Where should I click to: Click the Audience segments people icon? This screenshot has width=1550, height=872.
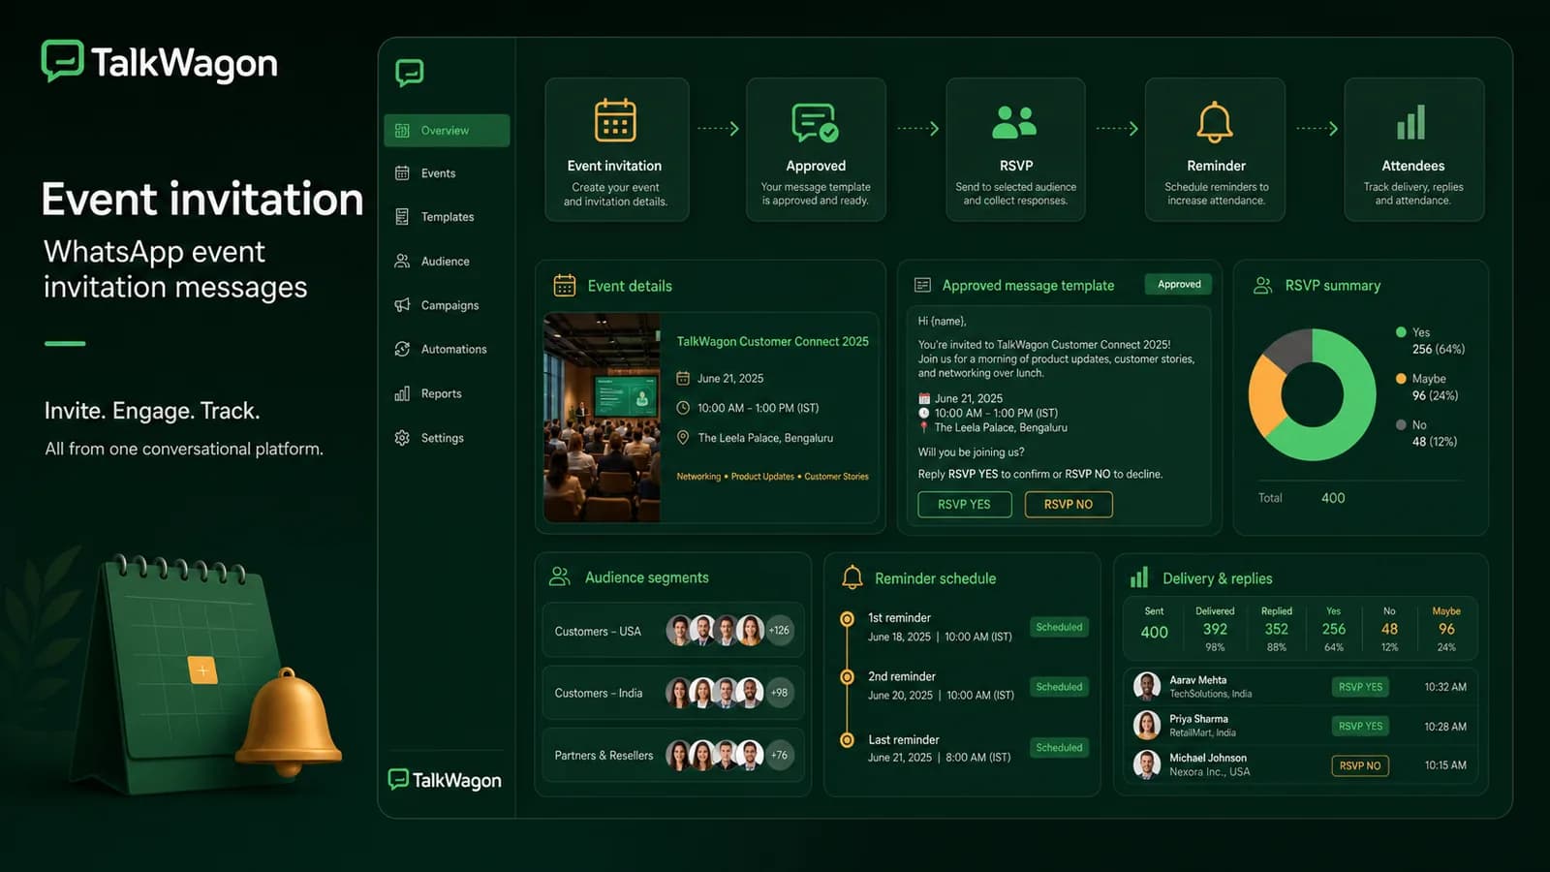click(560, 576)
